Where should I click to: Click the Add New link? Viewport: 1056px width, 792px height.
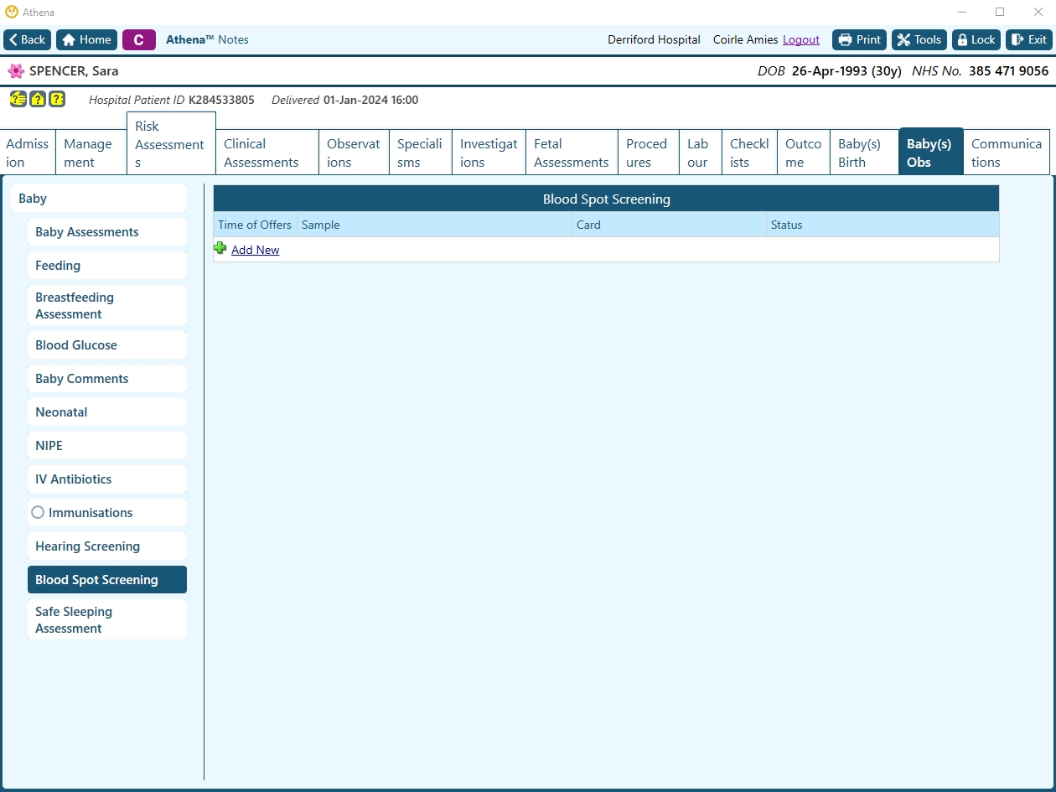pos(256,250)
